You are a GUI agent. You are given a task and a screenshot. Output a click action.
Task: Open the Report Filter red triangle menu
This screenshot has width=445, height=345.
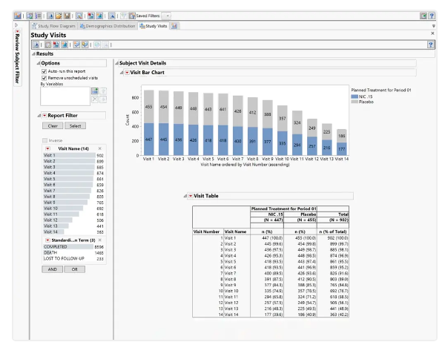pos(44,116)
